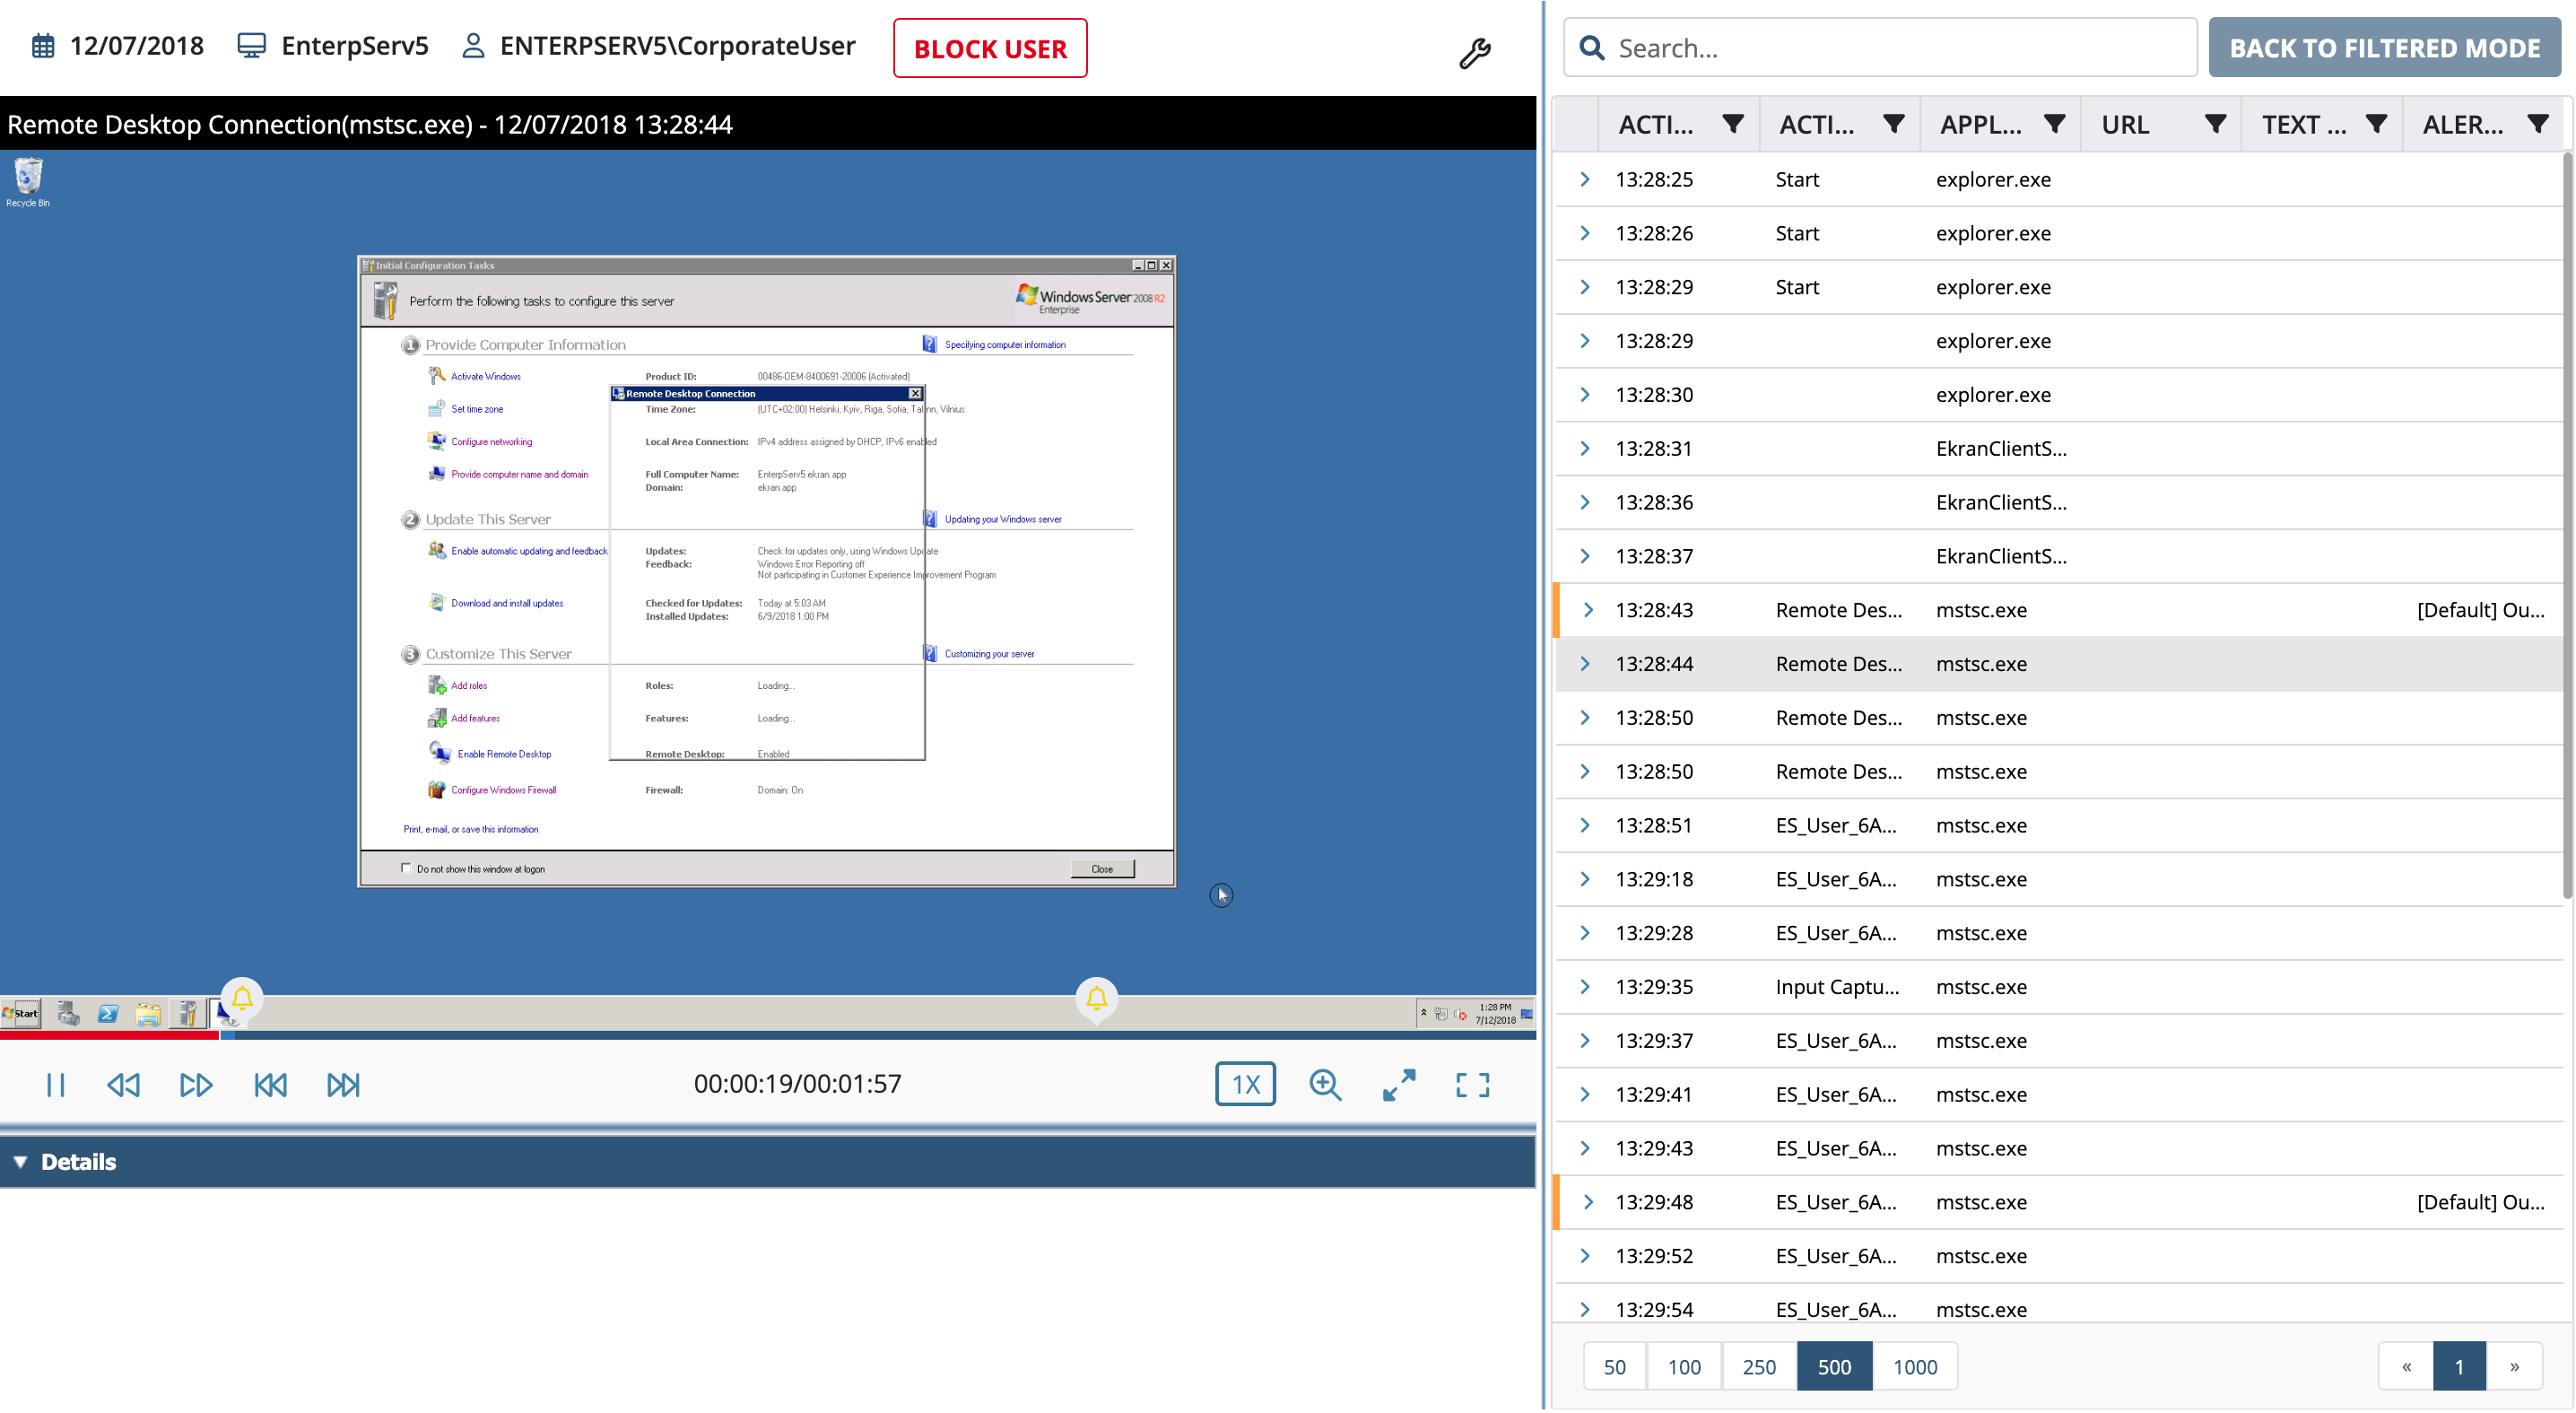This screenshot has width=2576, height=1413.
Task: Click the calendar date icon
Action: pos(43,46)
